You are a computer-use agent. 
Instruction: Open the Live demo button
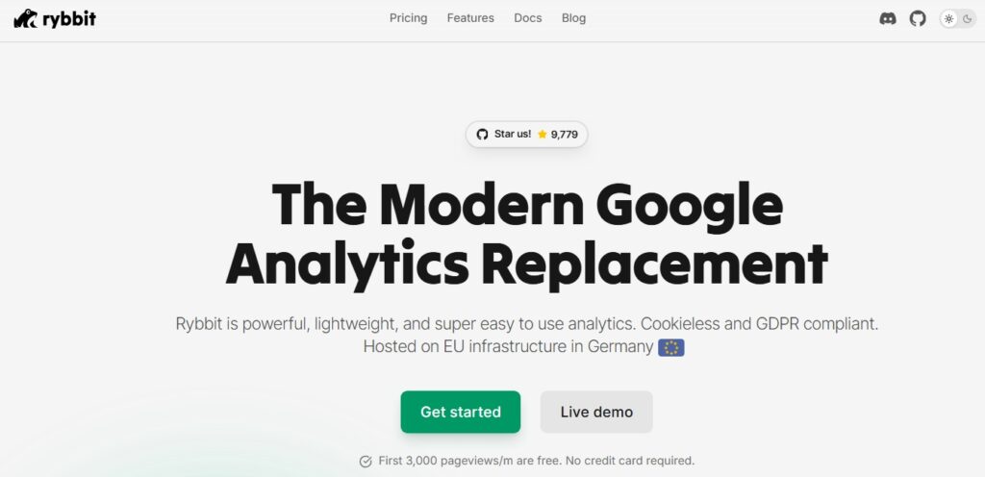click(596, 412)
